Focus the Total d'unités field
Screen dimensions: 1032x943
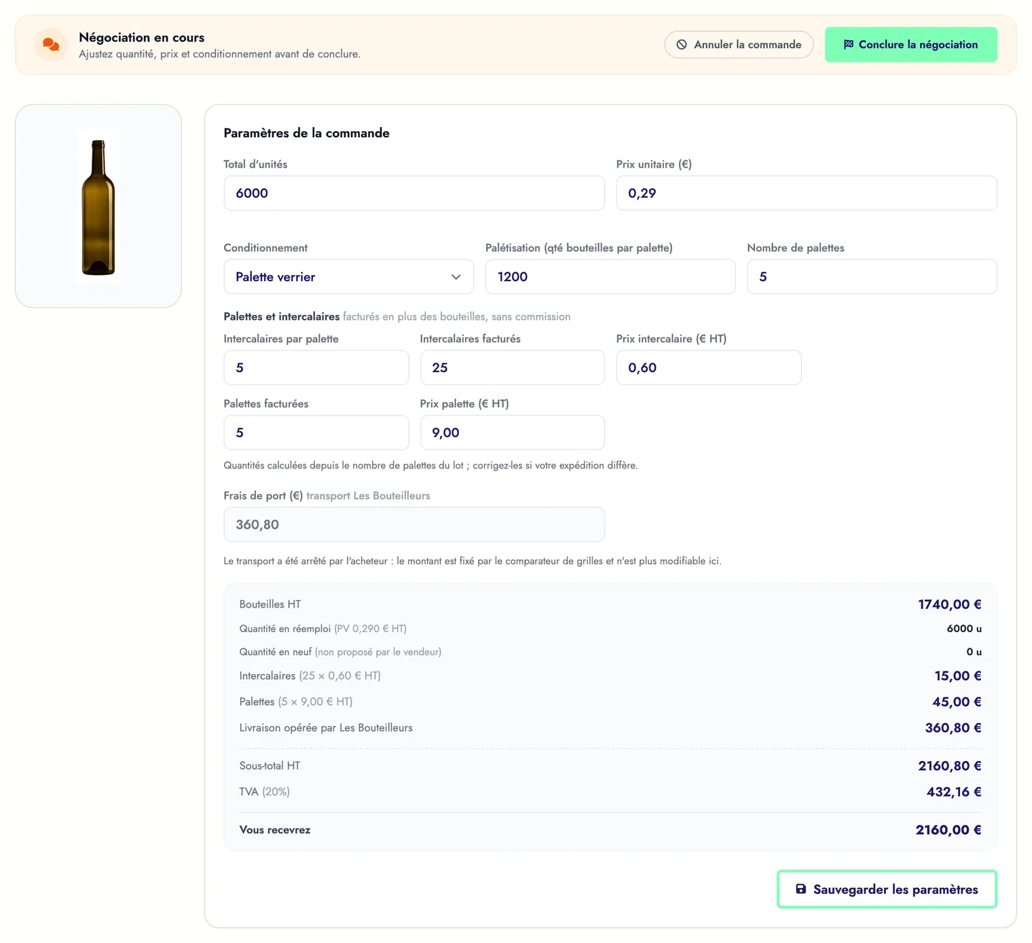click(414, 193)
